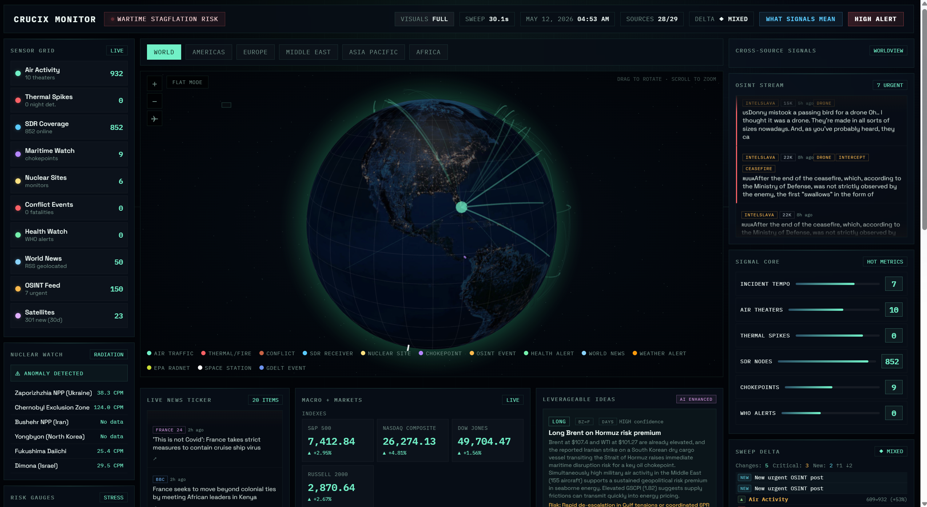Click the Worldview button in Cross-Source Signals
This screenshot has width=927, height=507.
888,51
